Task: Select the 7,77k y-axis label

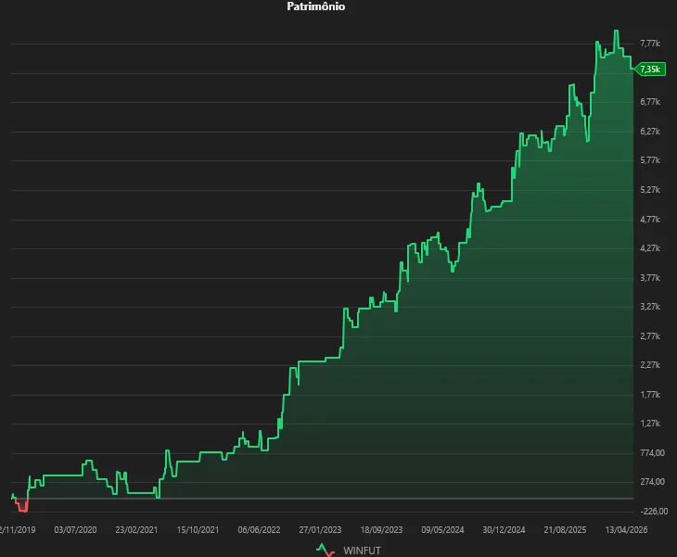Action: (x=650, y=44)
